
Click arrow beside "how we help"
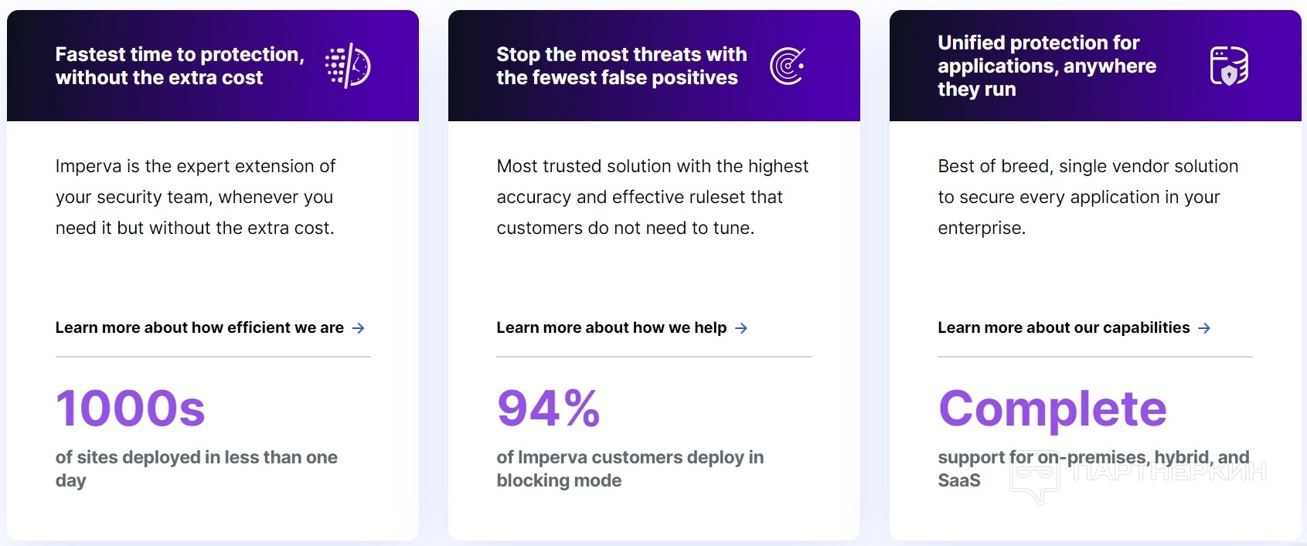coord(741,328)
